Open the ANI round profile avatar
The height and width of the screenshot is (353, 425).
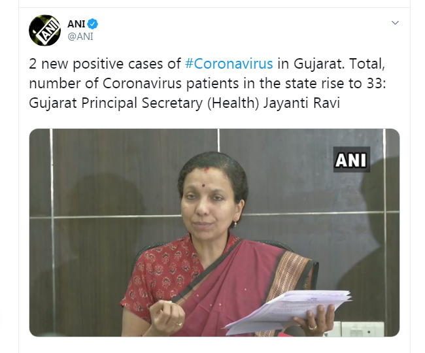(44, 30)
